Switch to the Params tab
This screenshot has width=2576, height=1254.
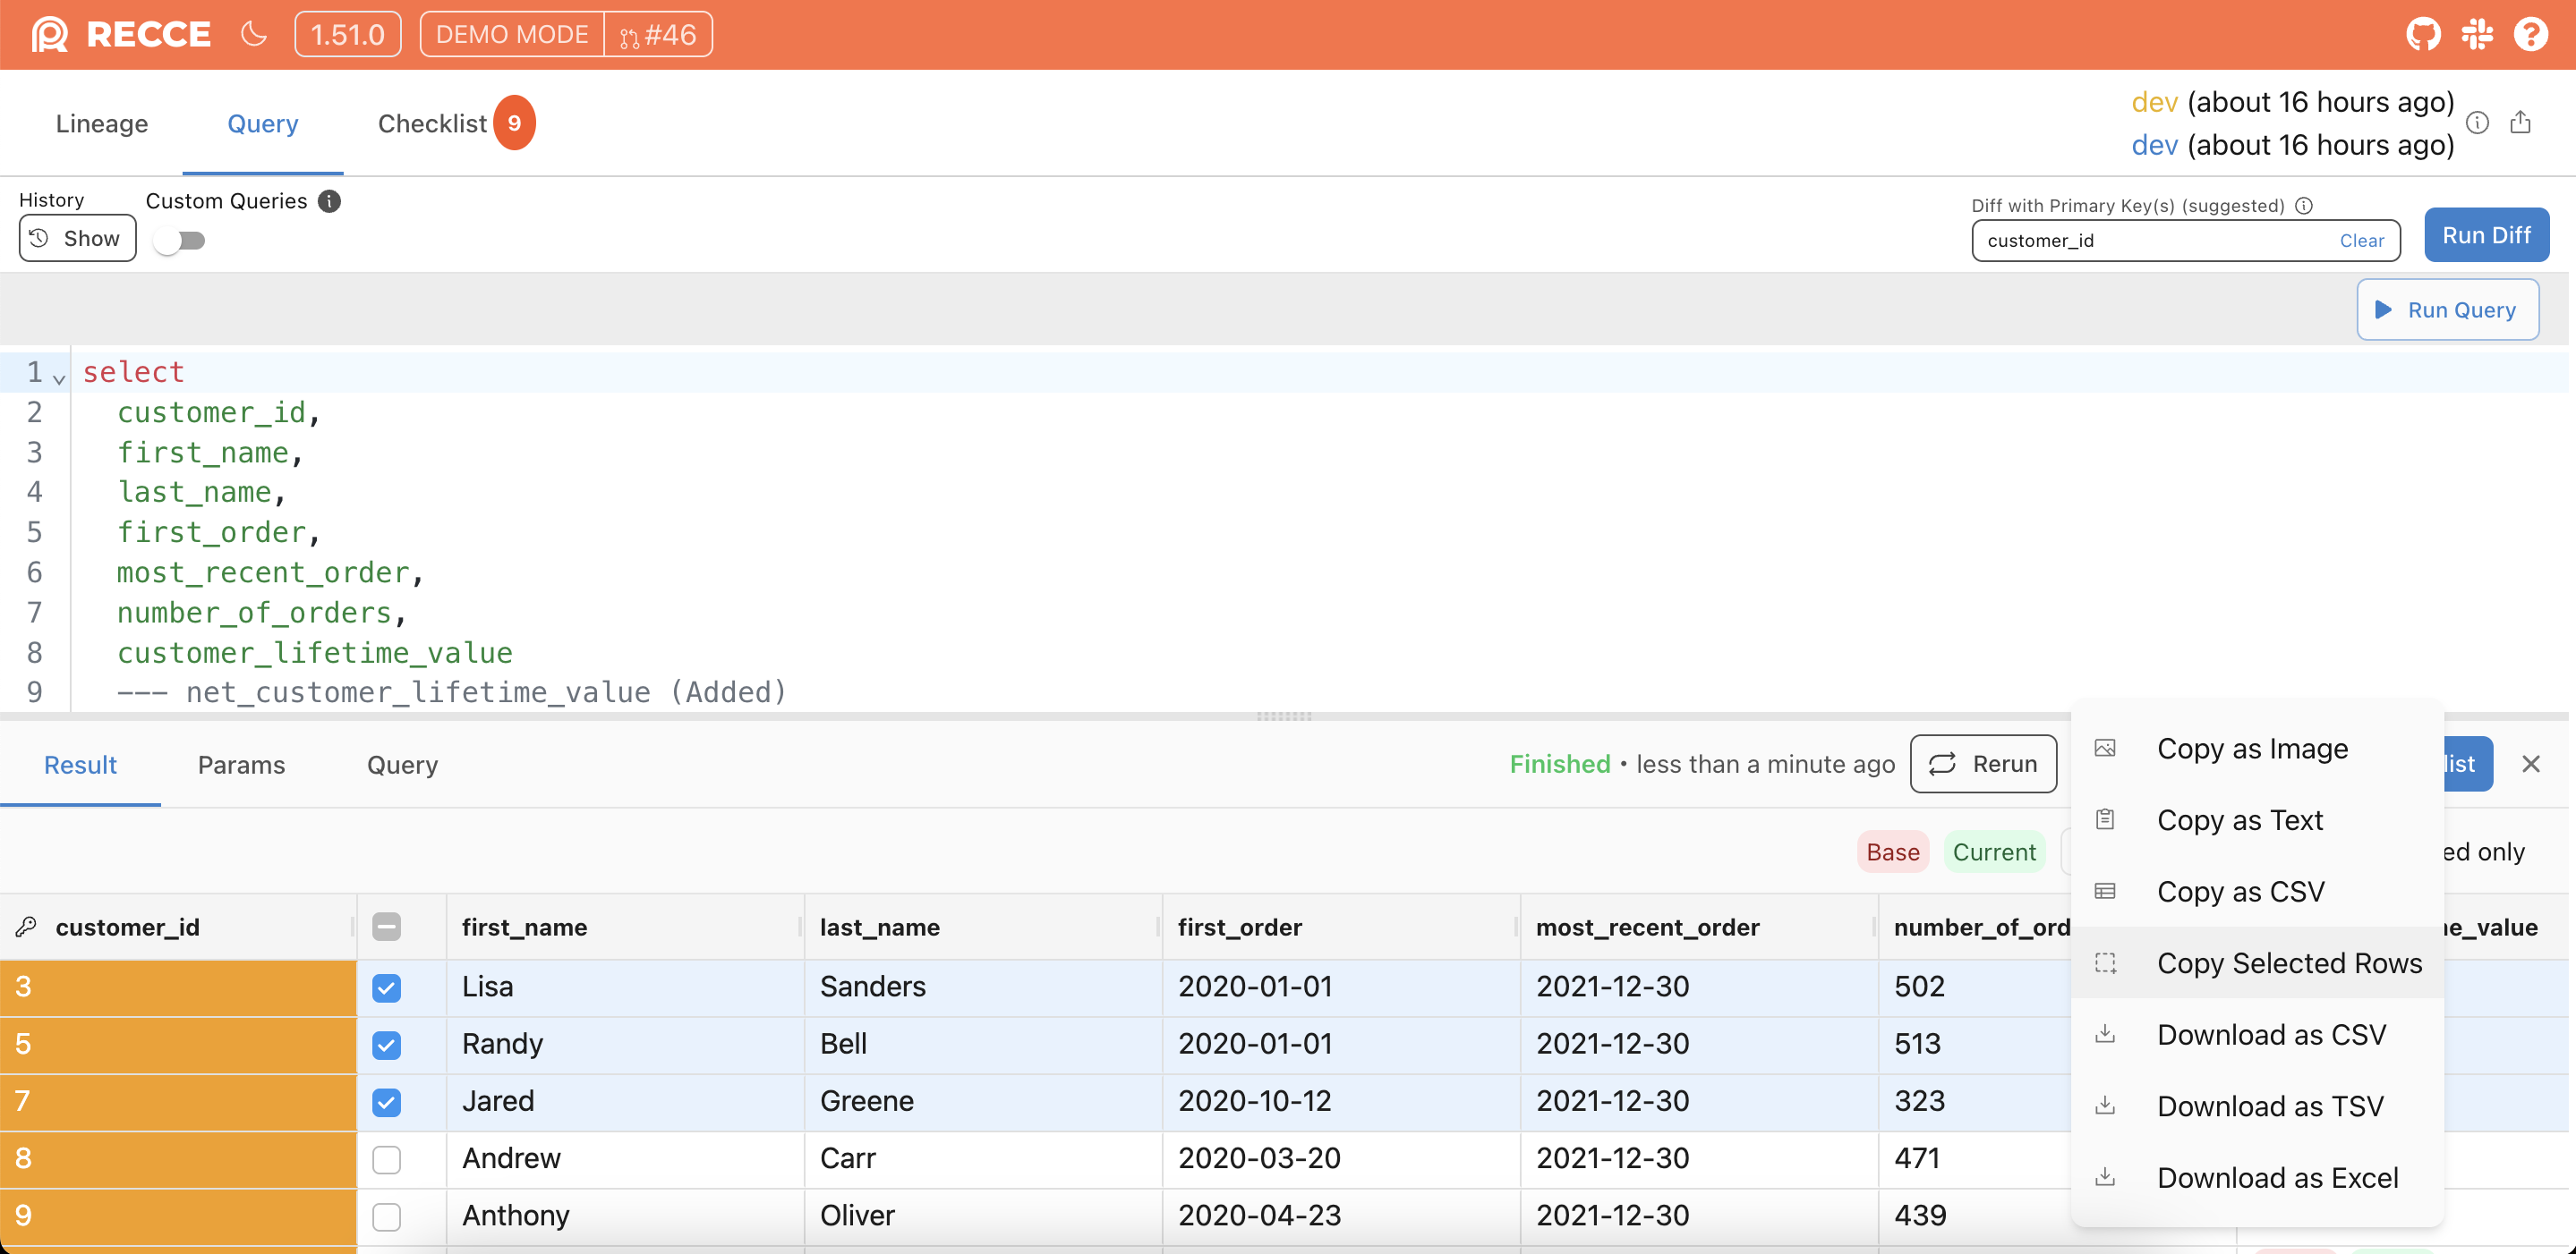coord(241,765)
